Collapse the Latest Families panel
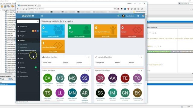 pyautogui.click(x=87, y=57)
